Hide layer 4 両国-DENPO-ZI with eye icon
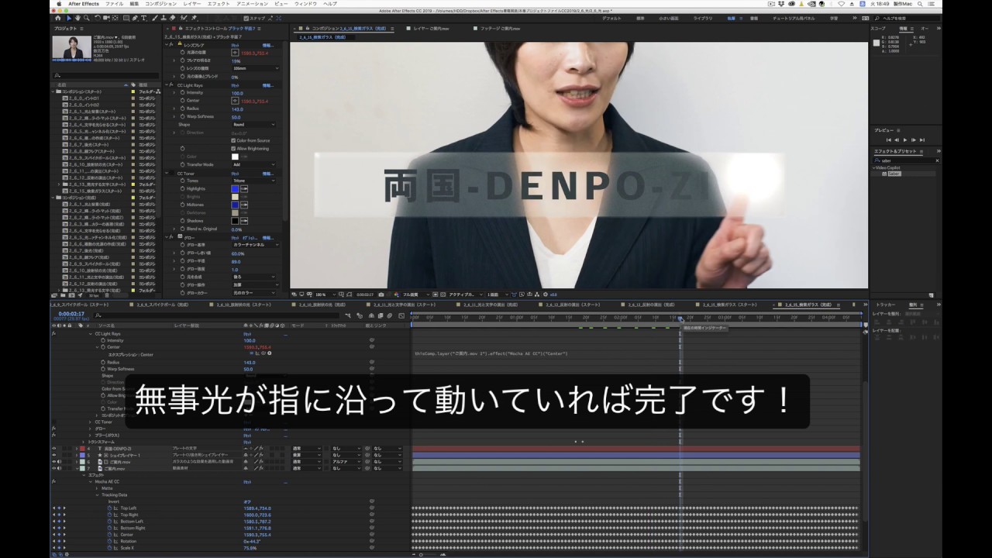The image size is (992, 558). 54,449
